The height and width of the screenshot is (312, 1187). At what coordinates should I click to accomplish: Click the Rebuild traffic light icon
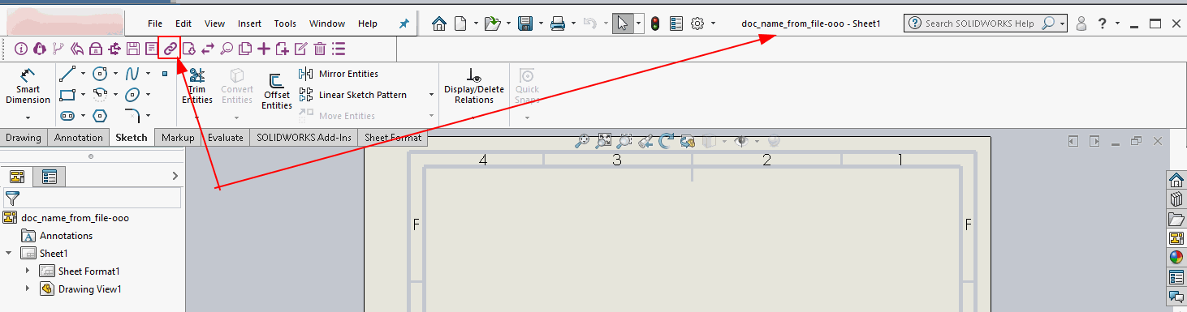pyautogui.click(x=655, y=24)
